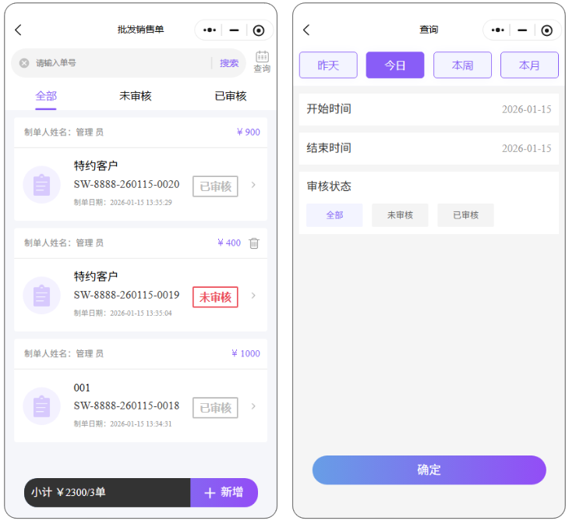Select 全部 audit status filter
The height and width of the screenshot is (521, 569).
(334, 215)
